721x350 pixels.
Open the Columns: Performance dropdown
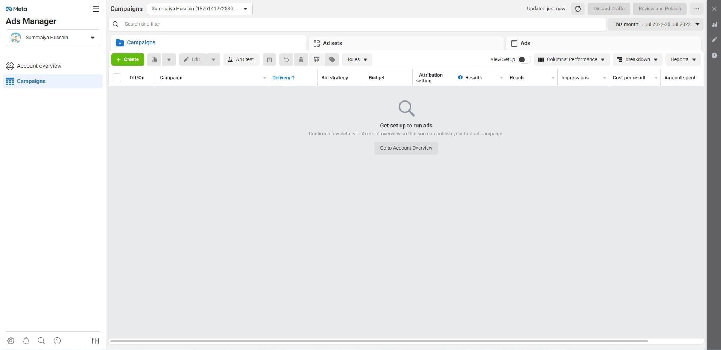[571, 59]
